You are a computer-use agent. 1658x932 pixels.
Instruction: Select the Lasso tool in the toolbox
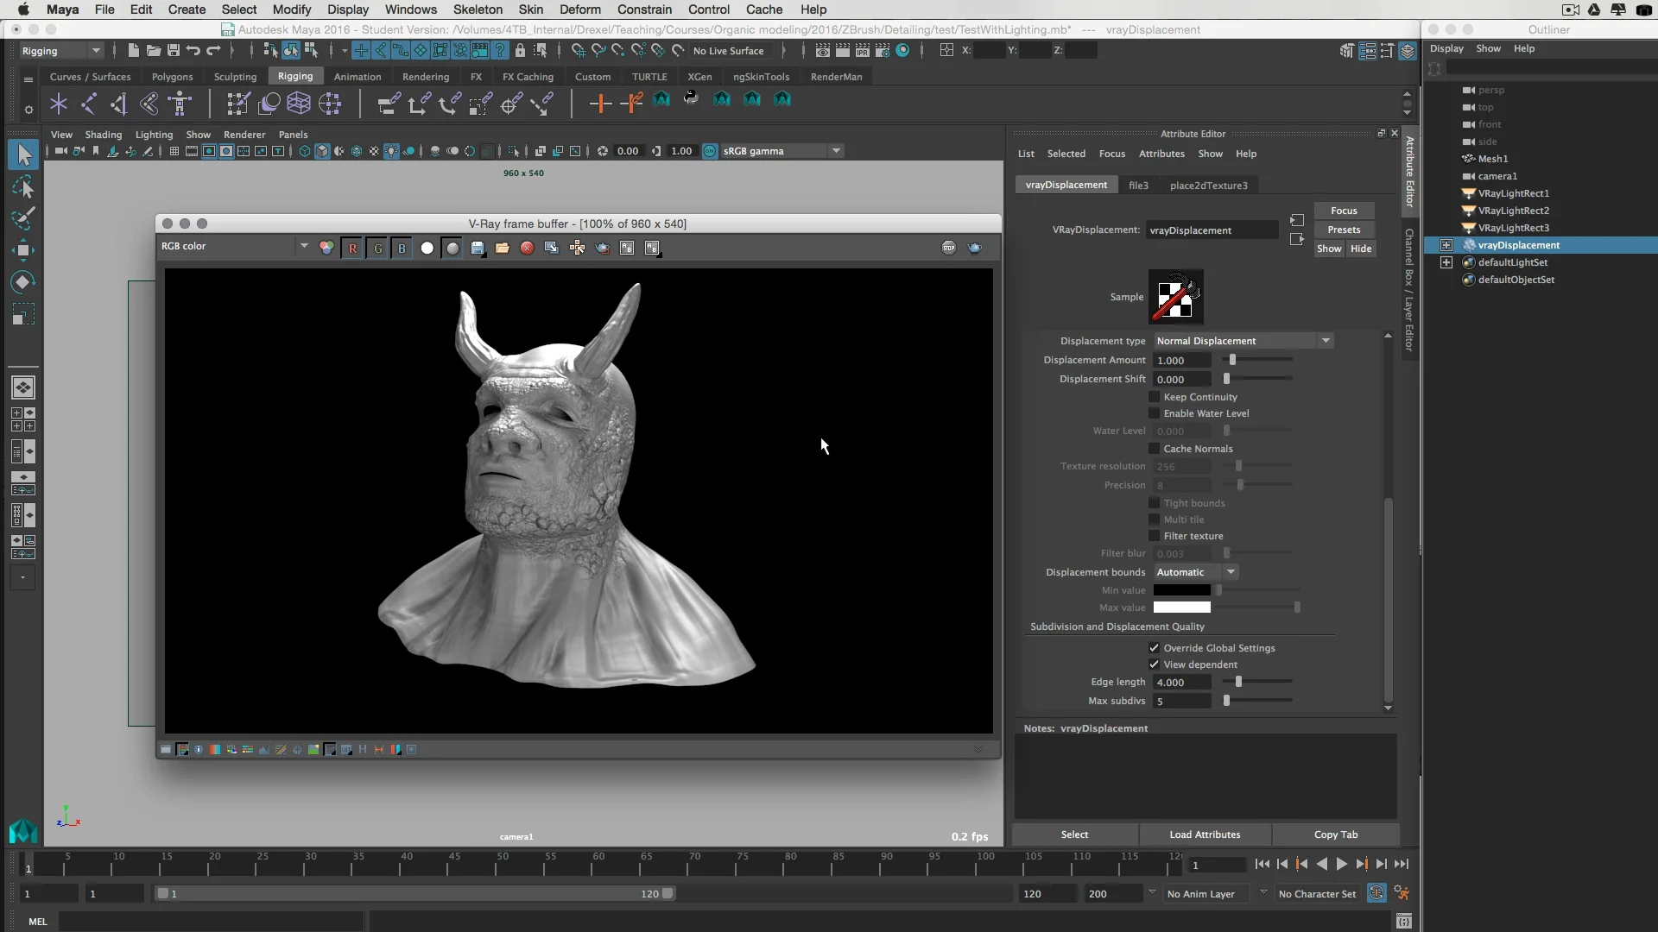[23, 186]
